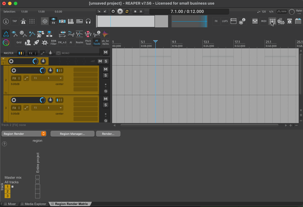The height and width of the screenshot is (207, 303).
Task: Toggle transport repeat loop button
Action: tap(127, 11)
